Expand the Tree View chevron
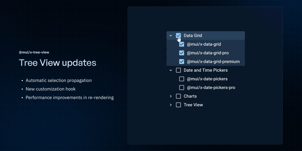 click(171, 105)
